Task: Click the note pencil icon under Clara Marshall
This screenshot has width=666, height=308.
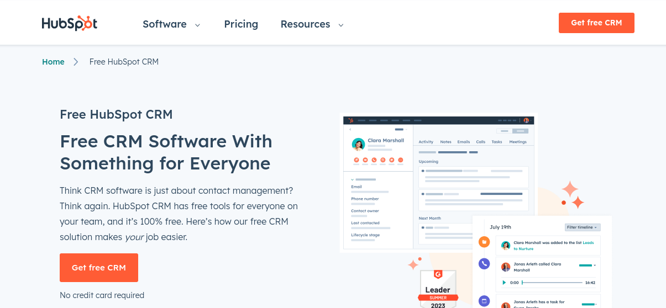Action: coord(356,160)
